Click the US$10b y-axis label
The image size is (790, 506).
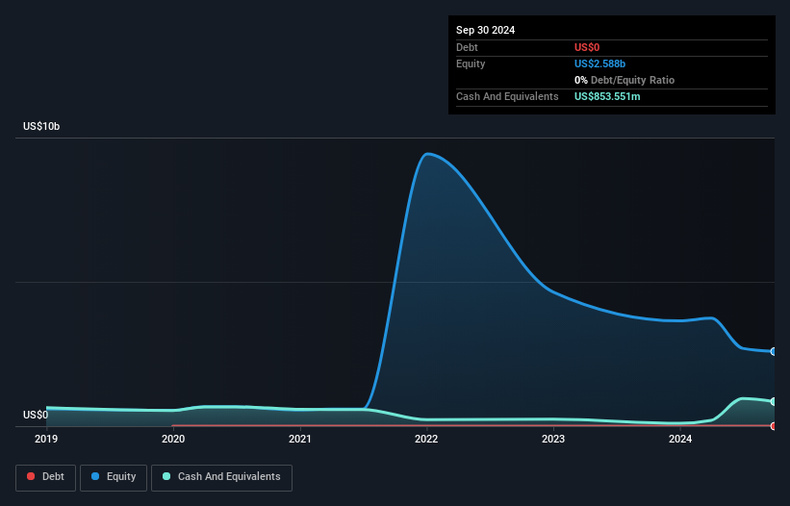tap(41, 126)
